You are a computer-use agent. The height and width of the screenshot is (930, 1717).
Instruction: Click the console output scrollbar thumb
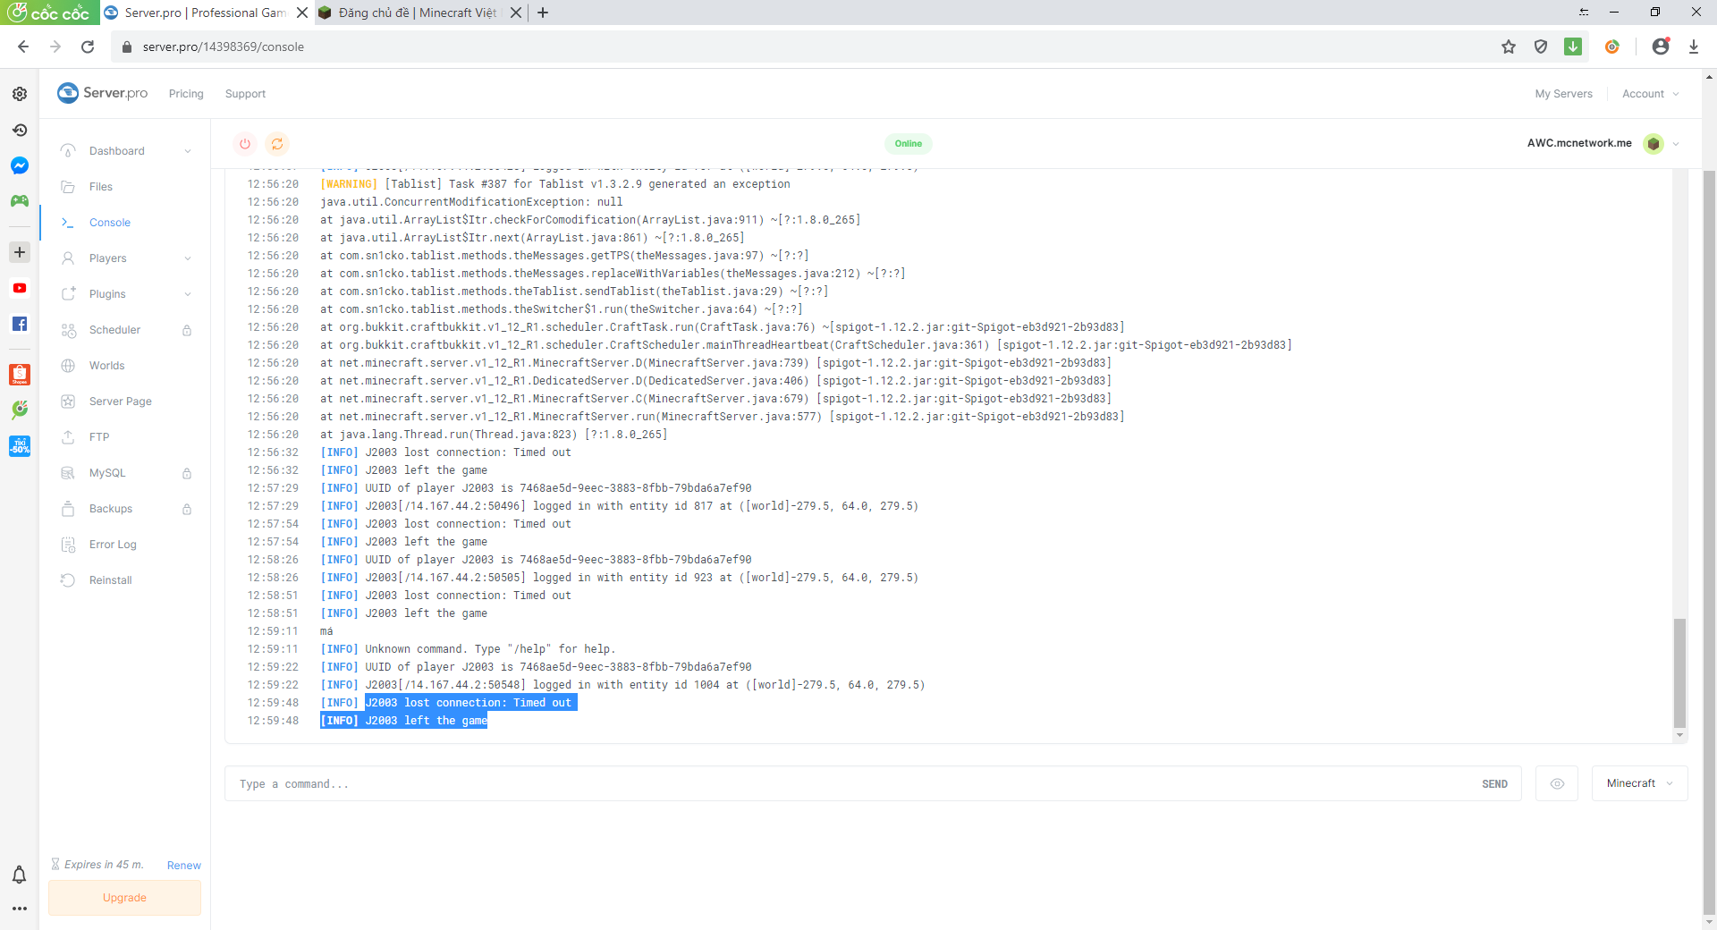[x=1679, y=672]
